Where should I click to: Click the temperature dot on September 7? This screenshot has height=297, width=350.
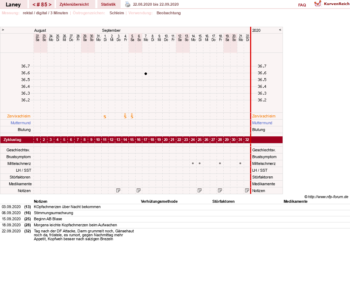tap(146, 74)
